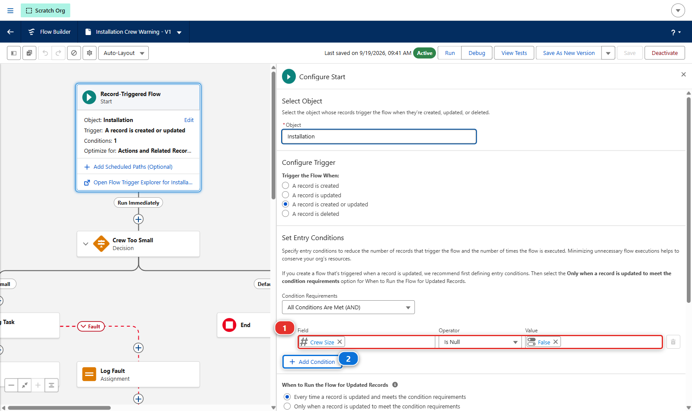This screenshot has width=692, height=411.
Task: Toggle the toolbox panel icon
Action: tap(14, 53)
